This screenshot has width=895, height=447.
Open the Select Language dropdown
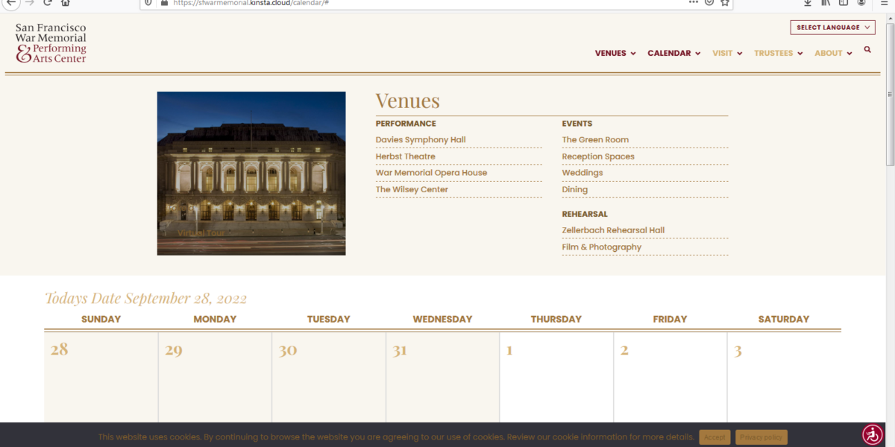coord(832,28)
